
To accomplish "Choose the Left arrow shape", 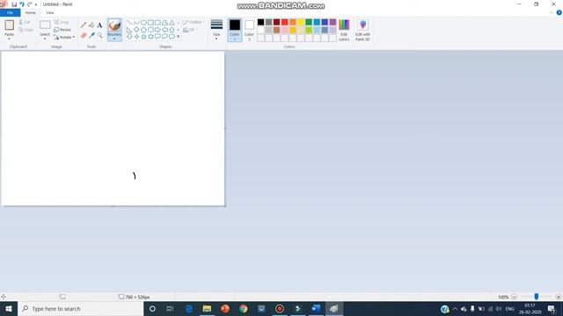I will 165,30.
